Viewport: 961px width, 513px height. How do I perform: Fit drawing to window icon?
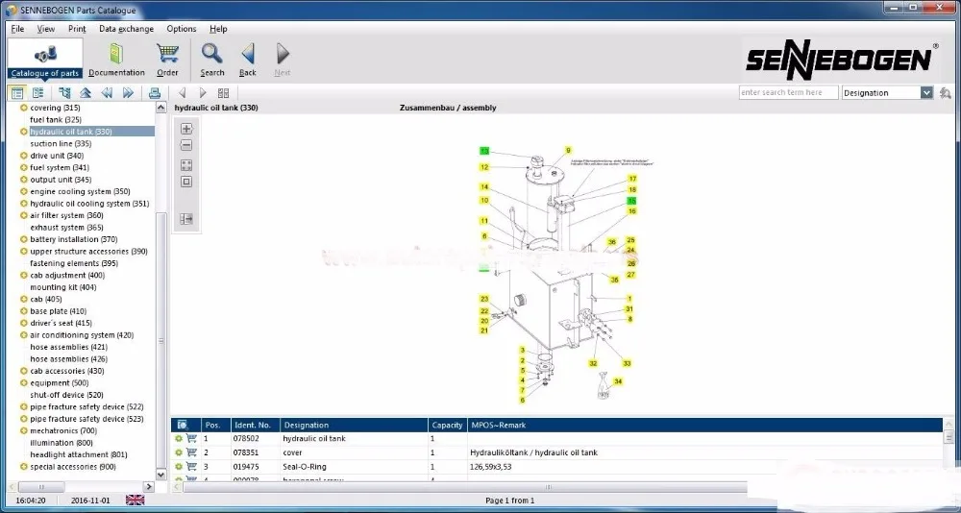187,165
